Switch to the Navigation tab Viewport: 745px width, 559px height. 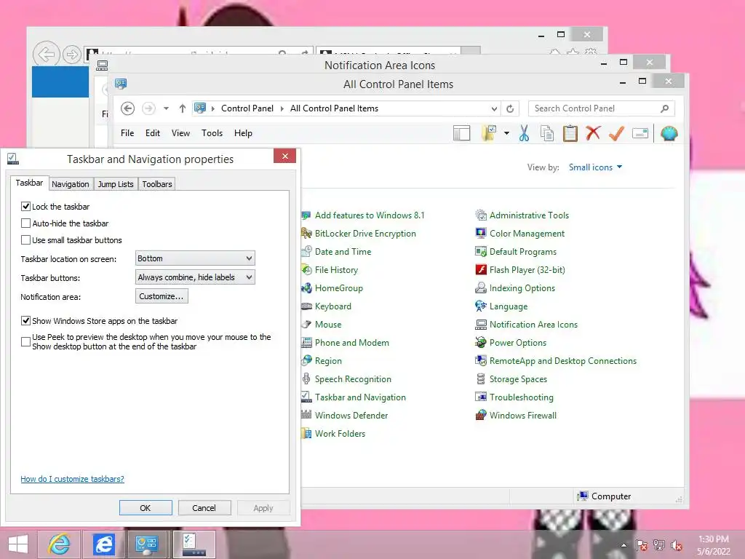[x=71, y=184]
